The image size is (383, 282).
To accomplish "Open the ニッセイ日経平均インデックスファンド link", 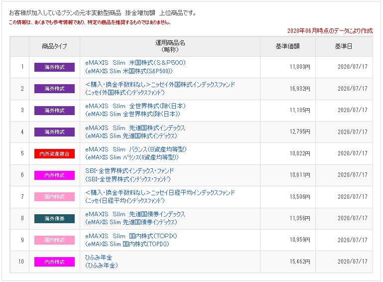I will click(160, 196).
